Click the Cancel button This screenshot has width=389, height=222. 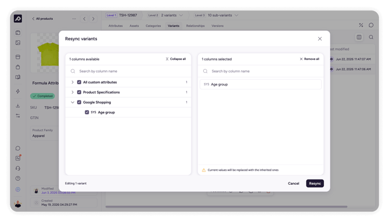coord(293,184)
